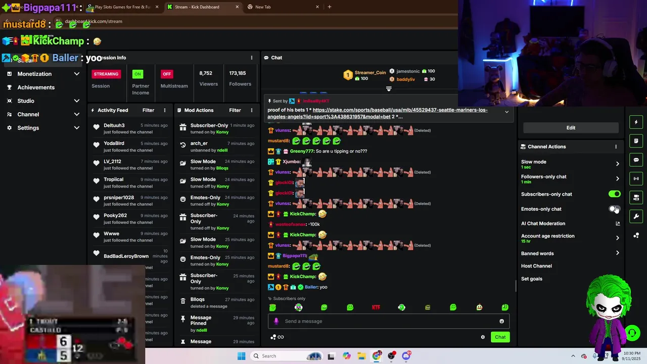The height and width of the screenshot is (364, 647).
Task: Open Copilot from the taskbar
Action: (x=346, y=356)
